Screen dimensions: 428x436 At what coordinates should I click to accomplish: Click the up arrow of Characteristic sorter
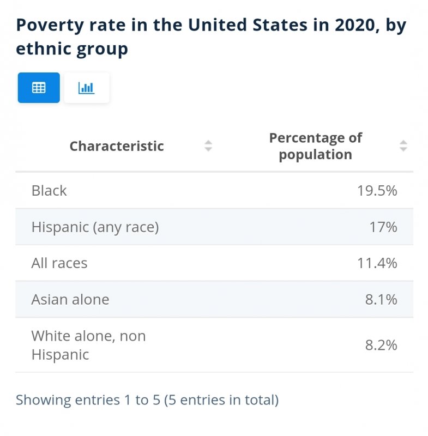click(208, 142)
